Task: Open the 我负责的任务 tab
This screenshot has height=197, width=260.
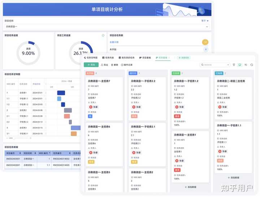Action: (x=127, y=58)
